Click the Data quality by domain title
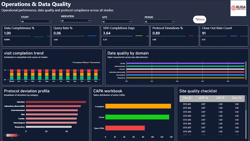 [x=128, y=53]
